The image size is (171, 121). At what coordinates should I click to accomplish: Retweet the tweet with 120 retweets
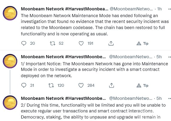pyautogui.click(x=51, y=85)
